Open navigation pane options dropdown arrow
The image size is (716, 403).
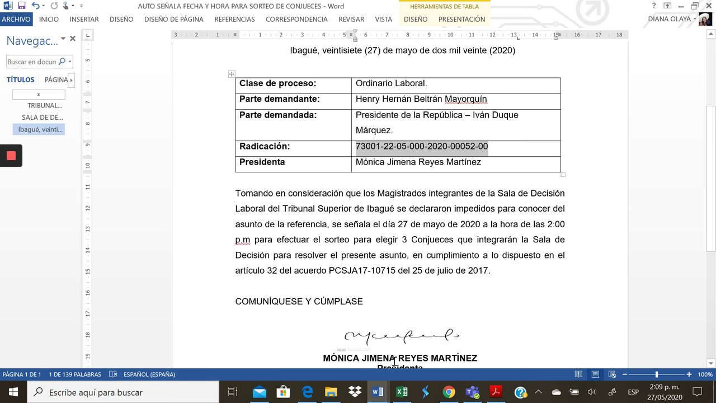coord(63,39)
